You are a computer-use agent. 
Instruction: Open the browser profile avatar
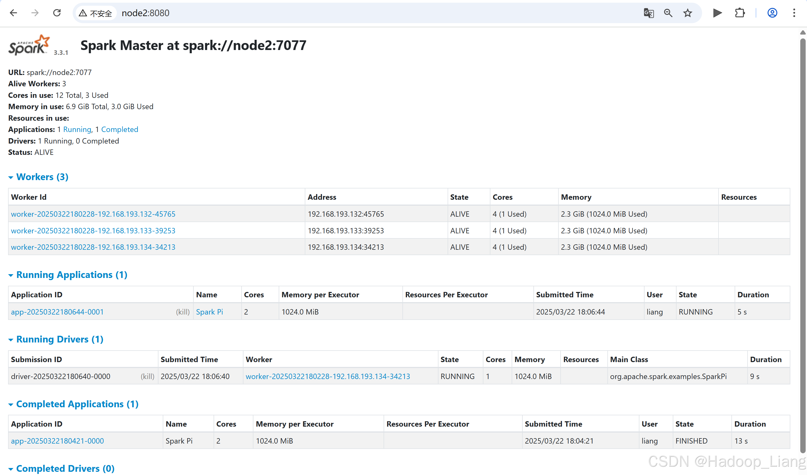[x=772, y=13]
